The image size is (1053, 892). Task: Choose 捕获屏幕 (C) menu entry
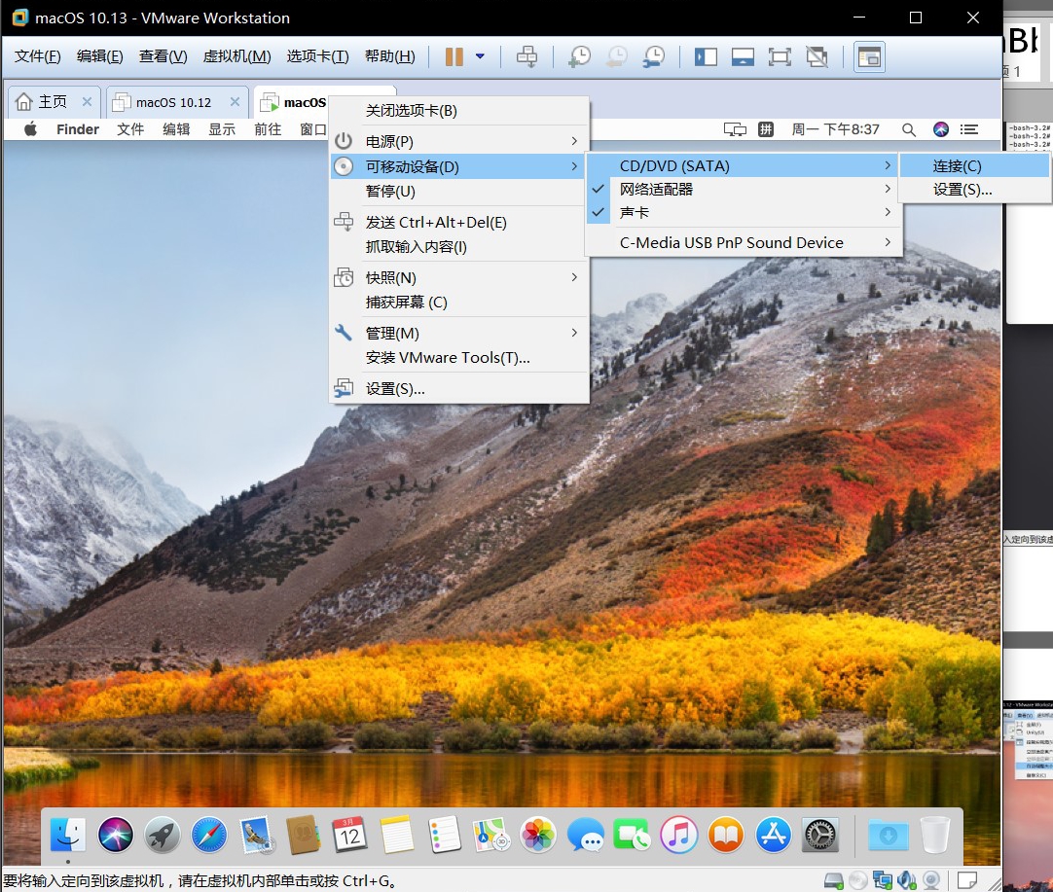tap(459, 303)
